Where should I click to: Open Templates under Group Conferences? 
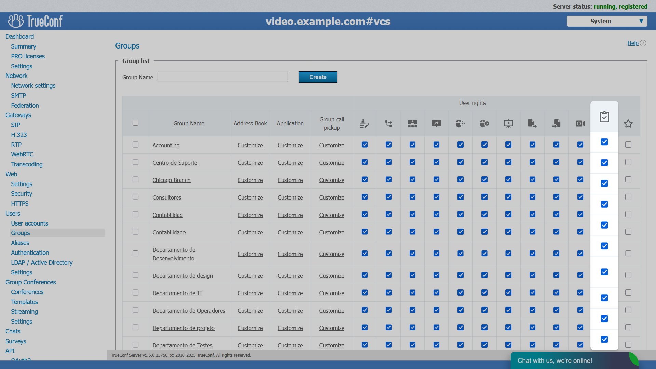24,302
